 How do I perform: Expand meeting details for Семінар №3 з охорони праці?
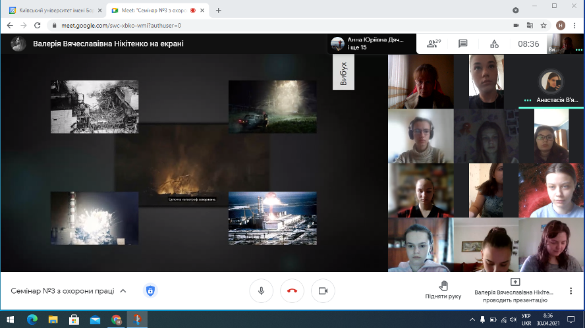pyautogui.click(x=123, y=290)
